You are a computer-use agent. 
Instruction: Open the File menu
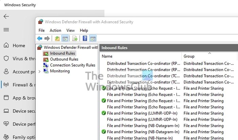pos(41,31)
